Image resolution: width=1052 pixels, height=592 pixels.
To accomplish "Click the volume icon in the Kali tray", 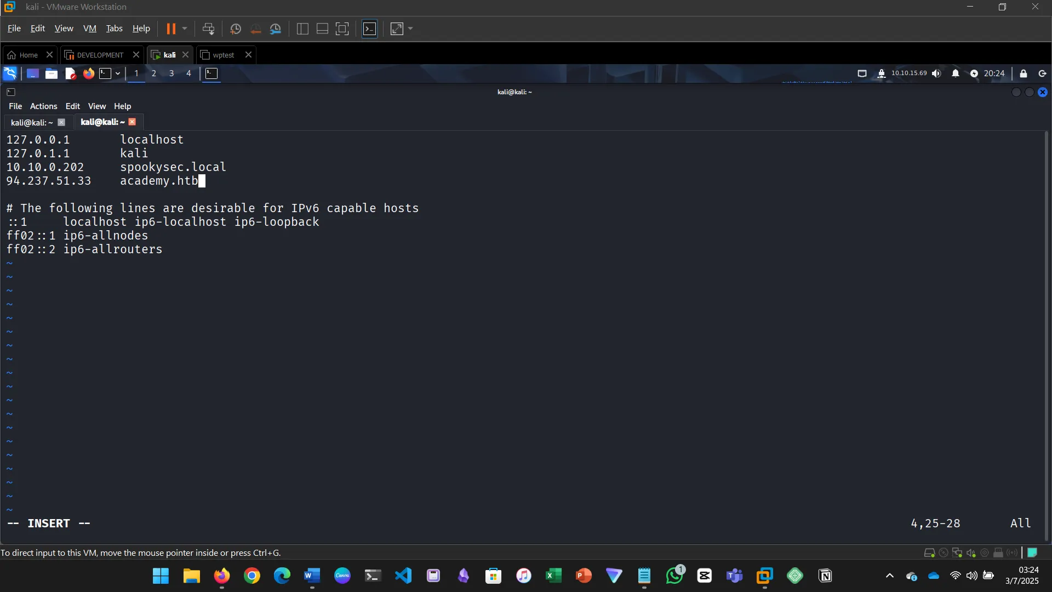I will pos(936,73).
